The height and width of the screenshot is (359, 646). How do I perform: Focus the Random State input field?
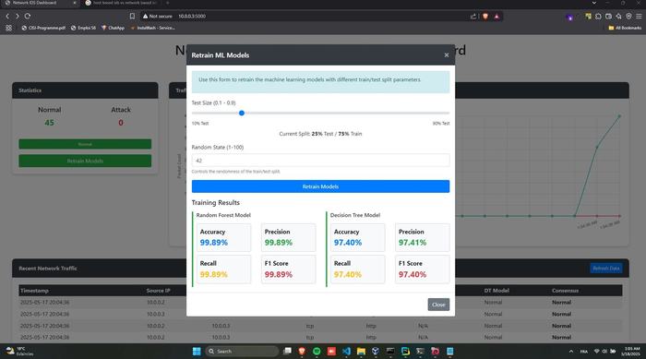coord(320,161)
